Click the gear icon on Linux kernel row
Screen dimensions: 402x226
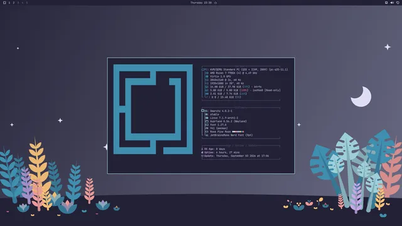click(x=207, y=118)
